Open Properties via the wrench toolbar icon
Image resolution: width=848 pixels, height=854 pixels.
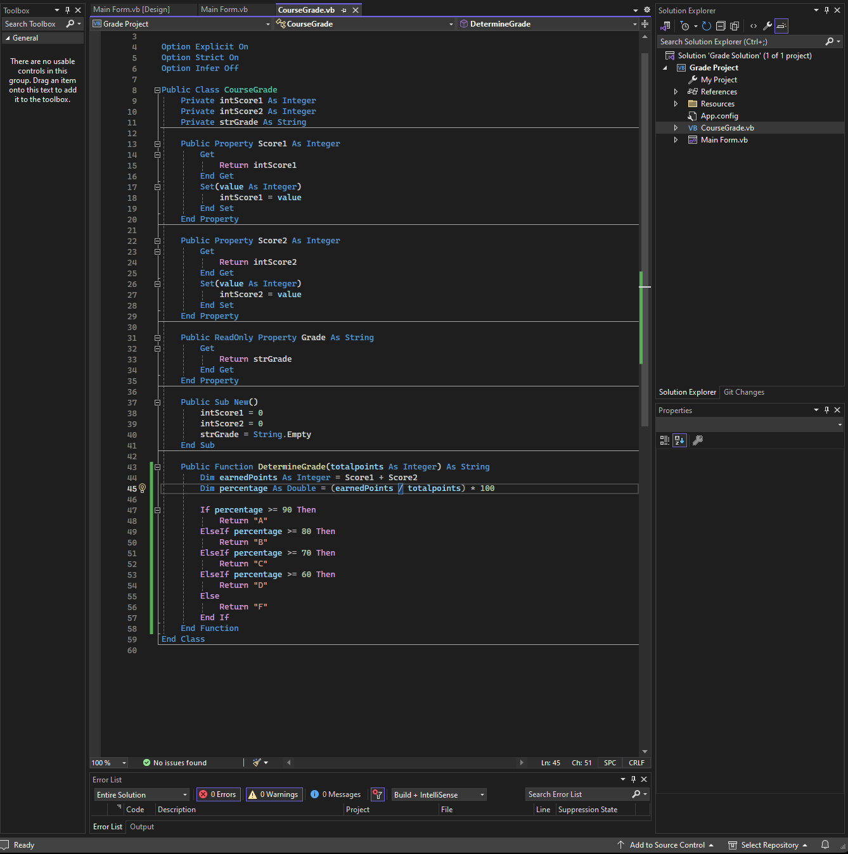(768, 26)
